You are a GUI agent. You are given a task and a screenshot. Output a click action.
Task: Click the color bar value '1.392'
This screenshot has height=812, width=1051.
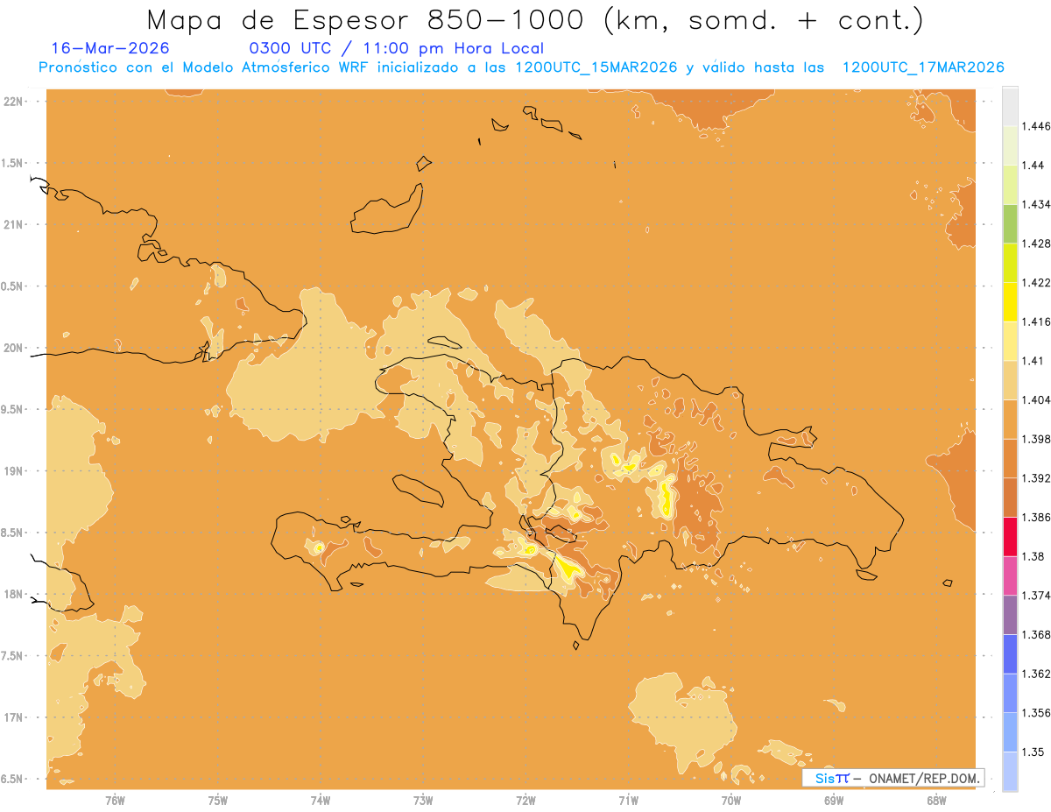pos(1036,478)
